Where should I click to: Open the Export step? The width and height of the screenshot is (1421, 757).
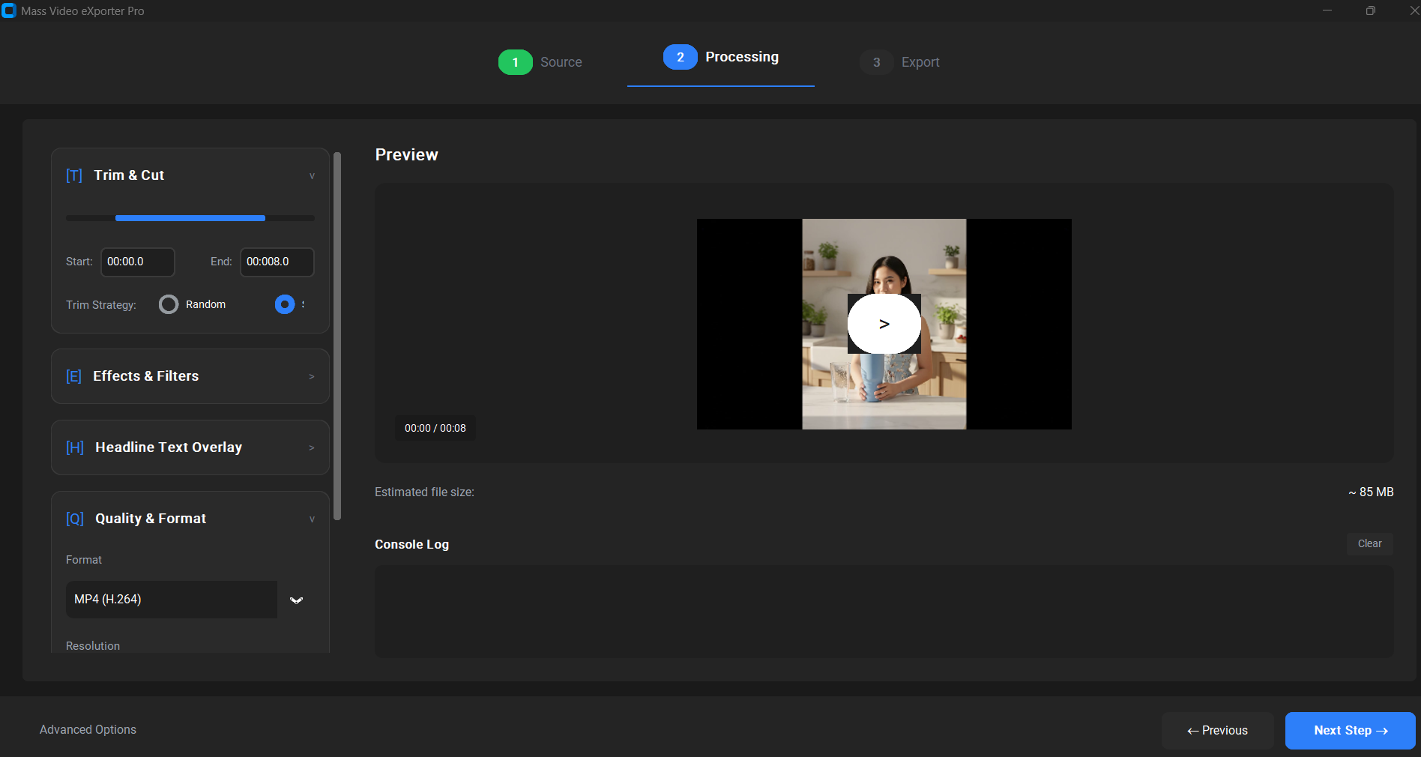(x=920, y=62)
